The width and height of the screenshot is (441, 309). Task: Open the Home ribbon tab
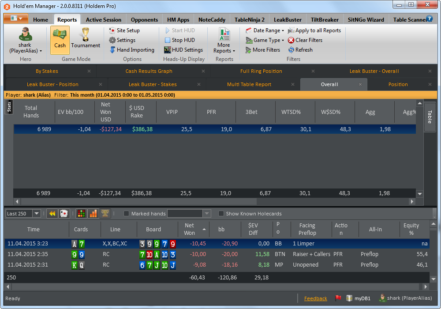click(x=41, y=20)
